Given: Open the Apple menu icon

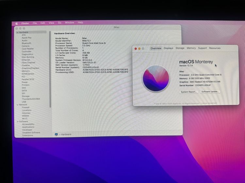Looking at the screenshot, I should click(x=16, y=23).
